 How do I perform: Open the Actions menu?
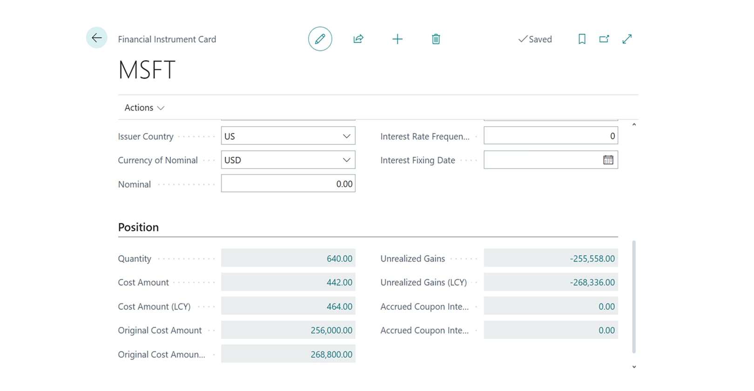(x=144, y=108)
